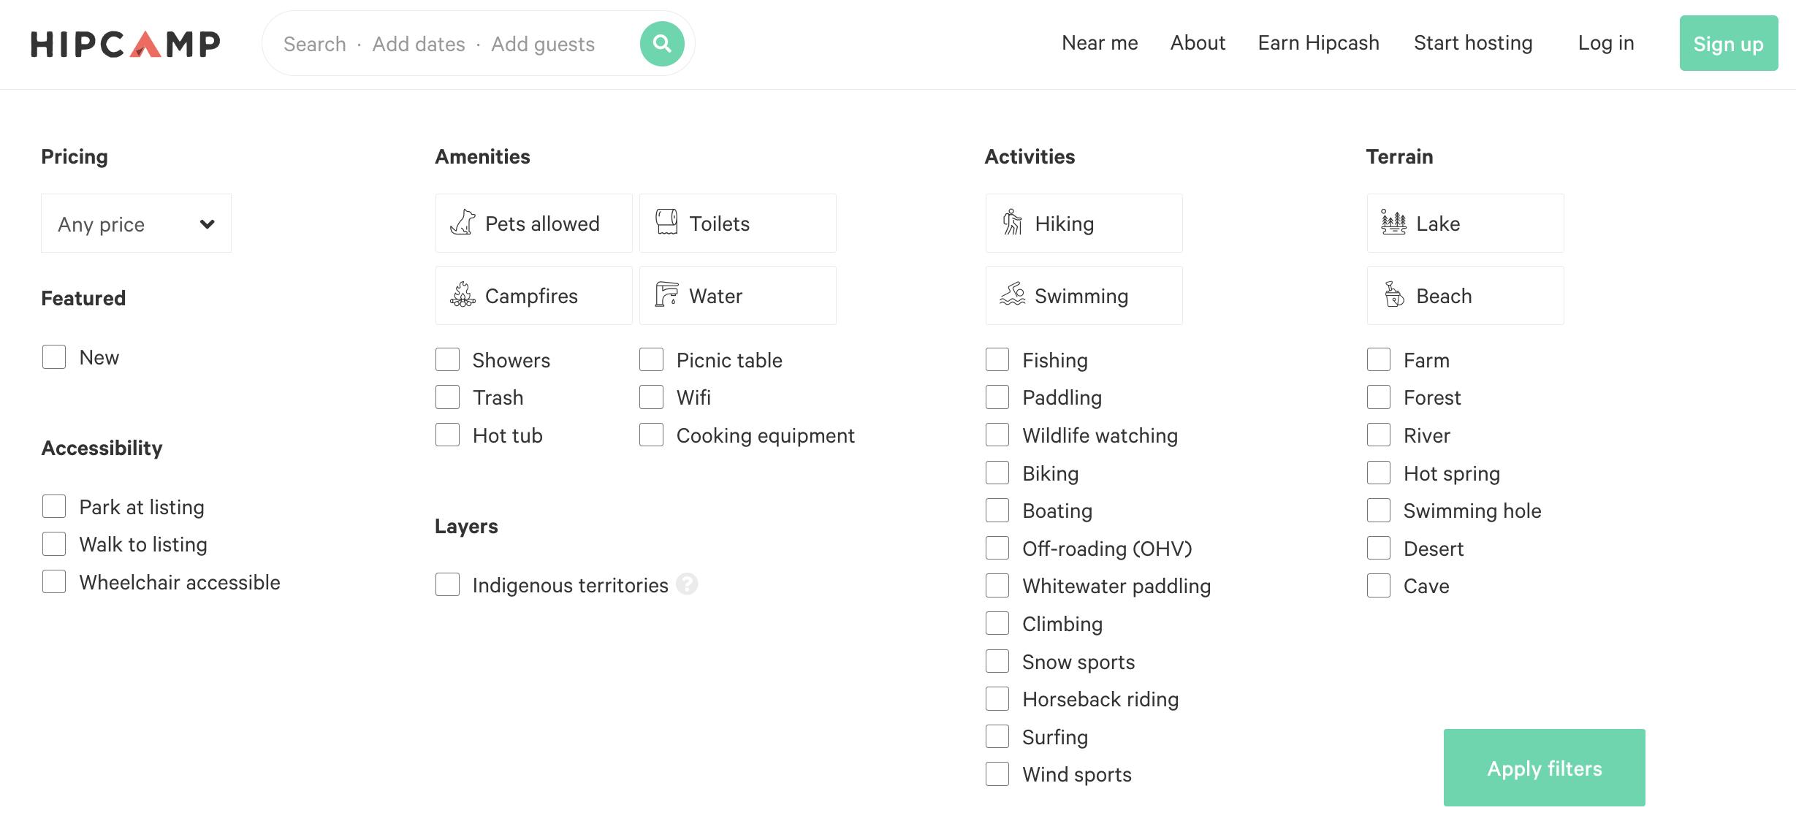Select the Campfires flame icon

[x=463, y=294]
